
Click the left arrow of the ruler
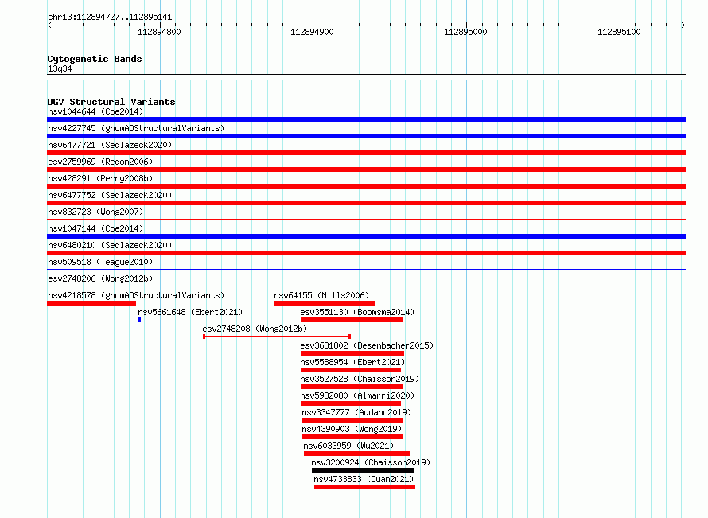(x=49, y=25)
